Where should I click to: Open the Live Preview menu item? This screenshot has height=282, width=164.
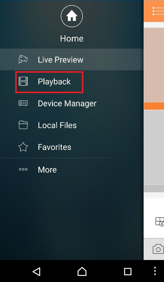[72, 59]
